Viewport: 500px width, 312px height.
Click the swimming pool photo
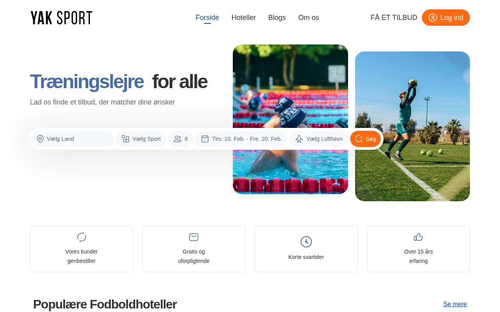[290, 119]
